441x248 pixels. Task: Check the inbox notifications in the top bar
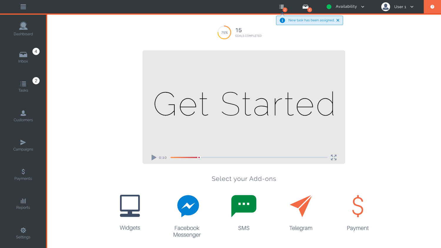[x=306, y=6]
